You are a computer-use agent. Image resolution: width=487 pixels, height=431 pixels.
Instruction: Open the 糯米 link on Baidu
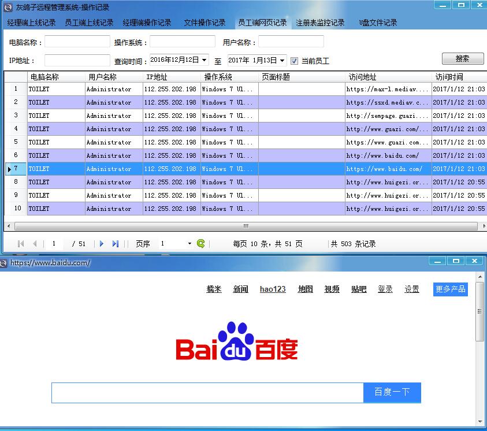tap(214, 289)
